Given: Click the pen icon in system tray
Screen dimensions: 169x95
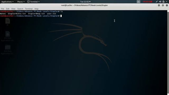Looking at the screenshot, I should pyautogui.click(x=157, y=2).
